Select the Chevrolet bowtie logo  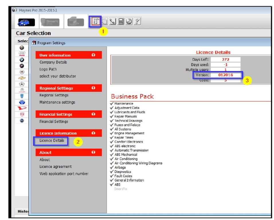[x=22, y=78]
